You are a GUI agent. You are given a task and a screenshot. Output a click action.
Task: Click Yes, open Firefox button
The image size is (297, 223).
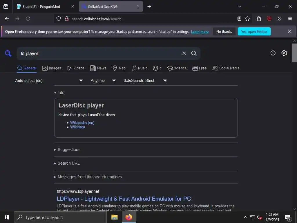point(254,31)
